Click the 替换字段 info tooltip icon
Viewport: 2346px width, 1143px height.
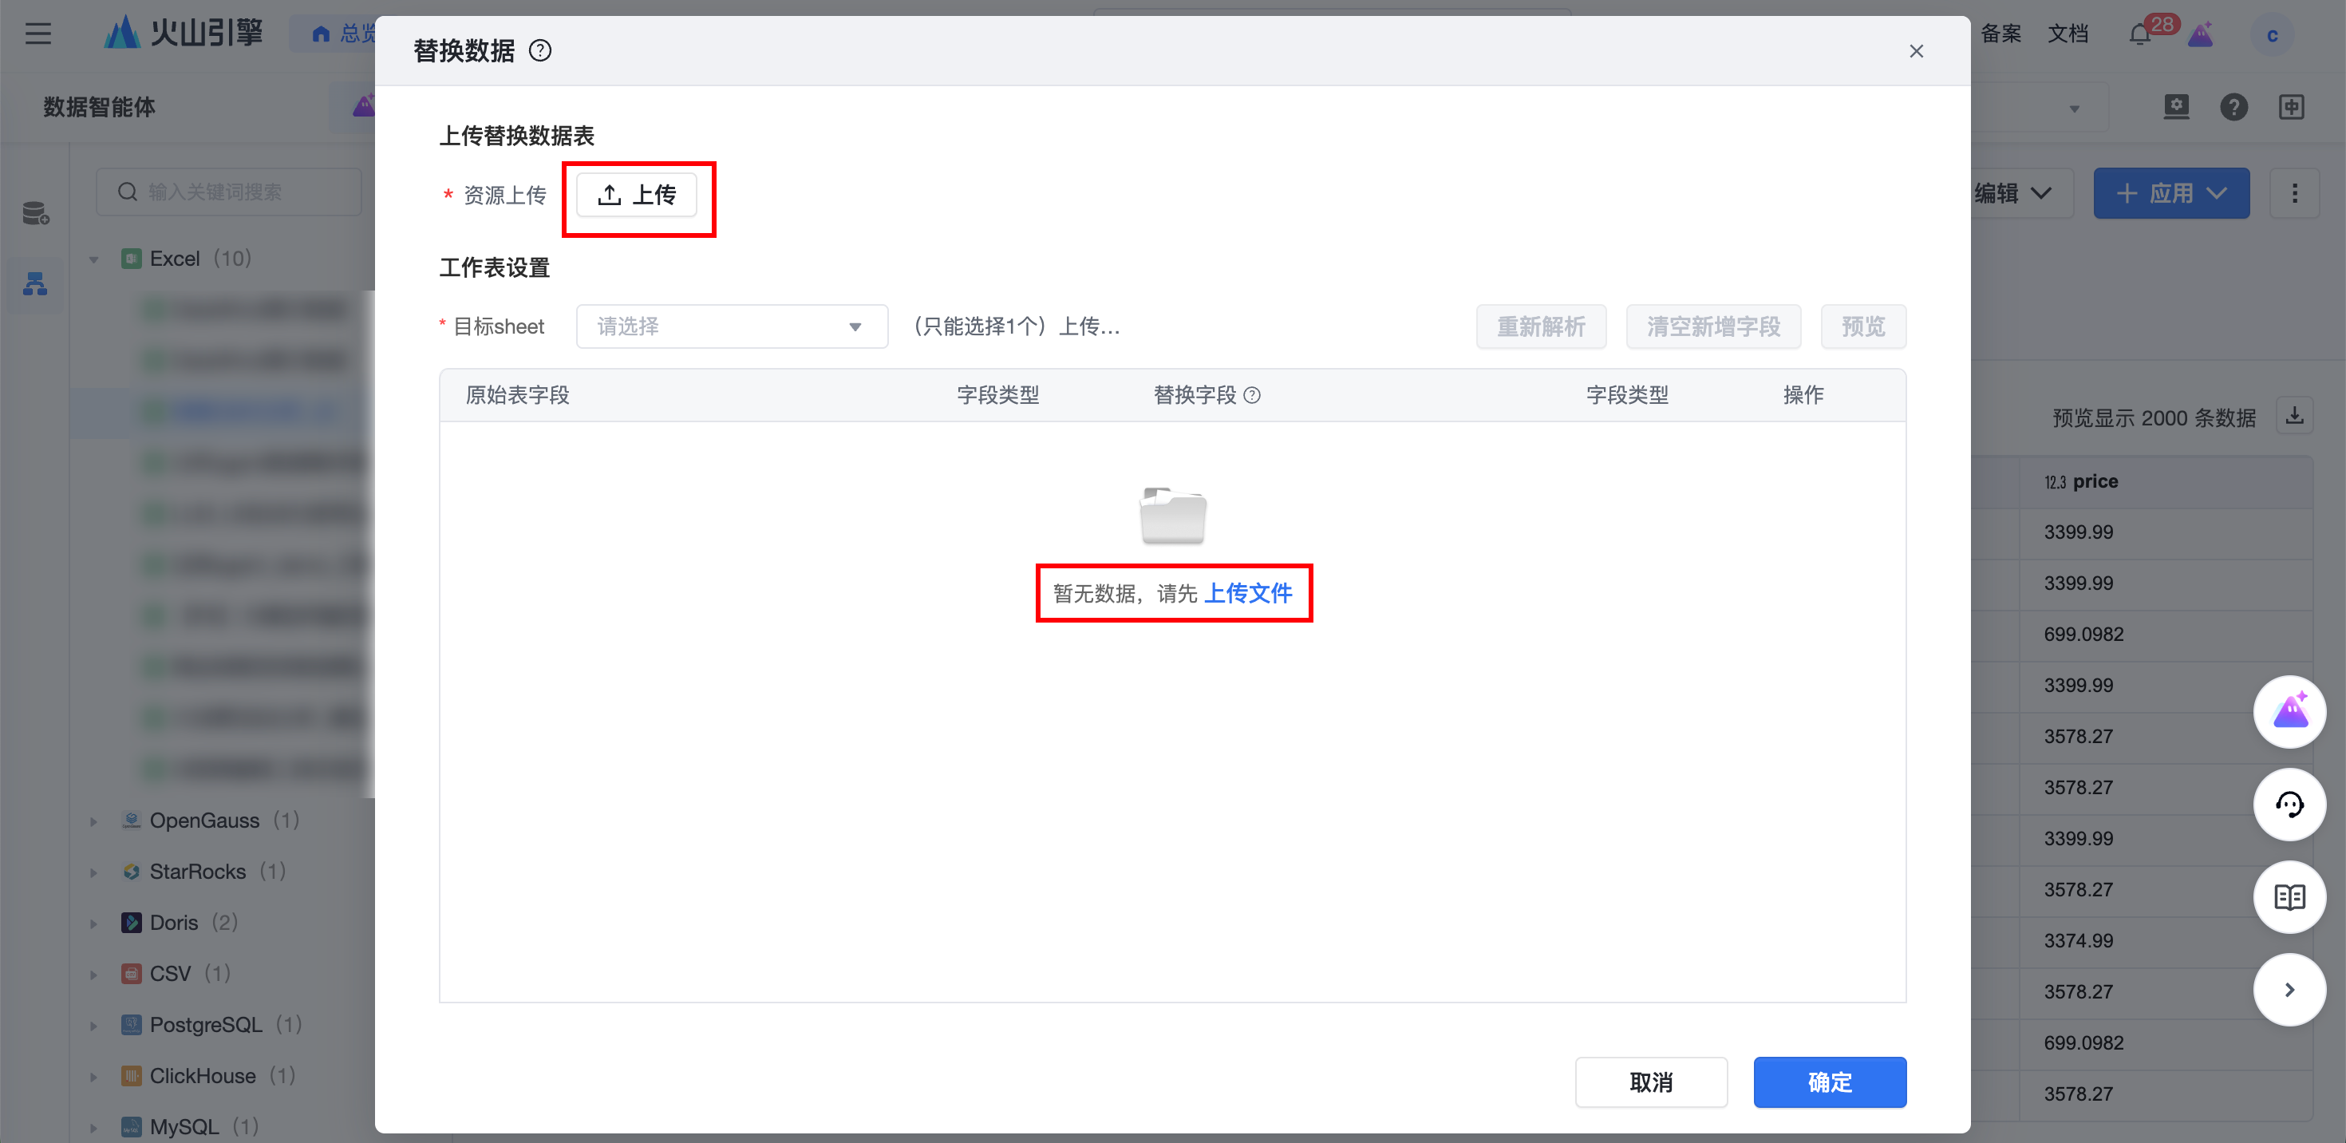tap(1252, 395)
